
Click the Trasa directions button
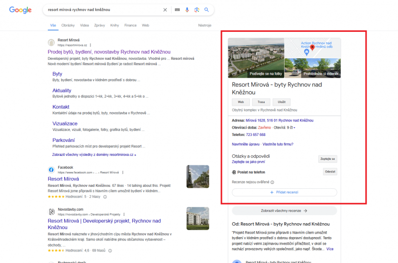[x=261, y=102]
